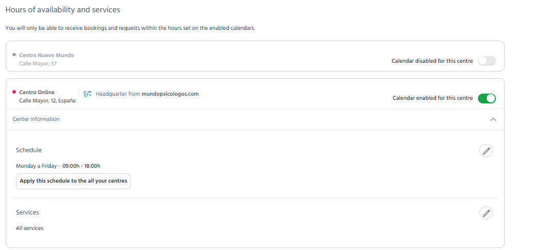Disable the calendar toggle for Centro Online
This screenshot has width=534, height=250.
[487, 98]
